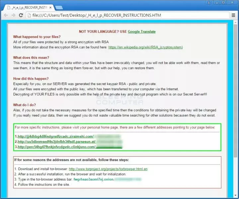Open the torproject.org torbrowser link
The height and width of the screenshot is (199, 239).
point(108,169)
